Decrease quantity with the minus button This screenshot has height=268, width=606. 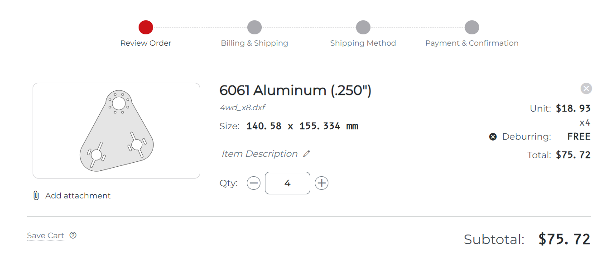pos(254,183)
